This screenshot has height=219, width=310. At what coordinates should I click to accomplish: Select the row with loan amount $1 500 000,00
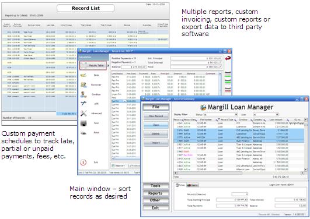point(239,162)
